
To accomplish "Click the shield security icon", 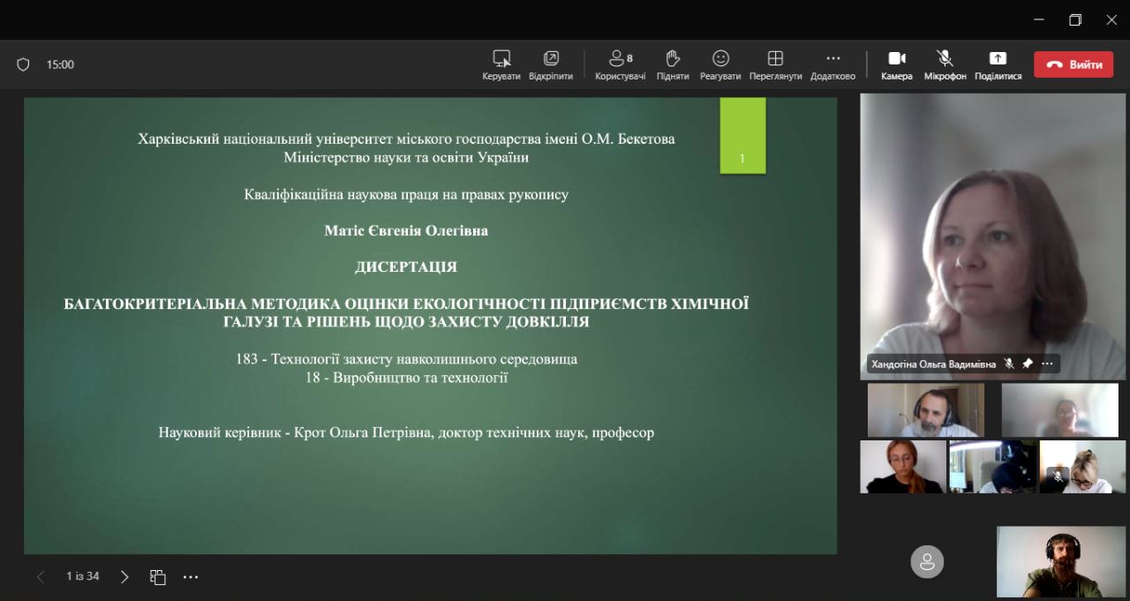I will [24, 64].
